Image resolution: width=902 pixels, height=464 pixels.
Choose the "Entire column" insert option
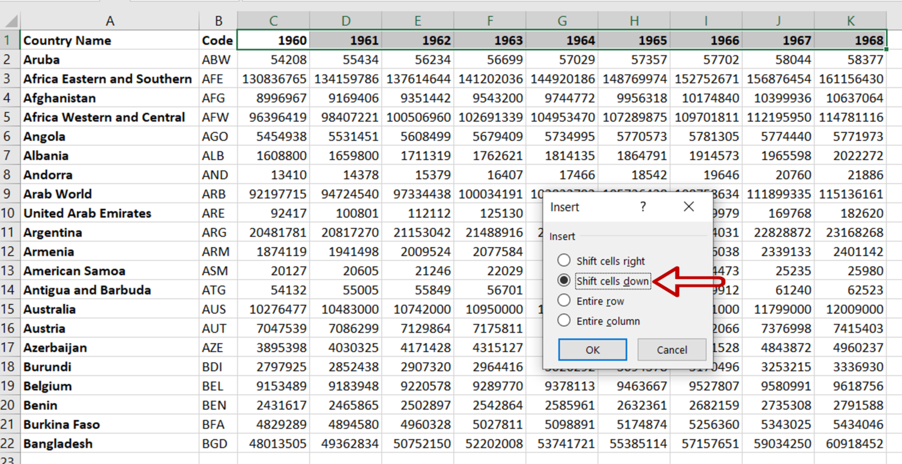(564, 321)
